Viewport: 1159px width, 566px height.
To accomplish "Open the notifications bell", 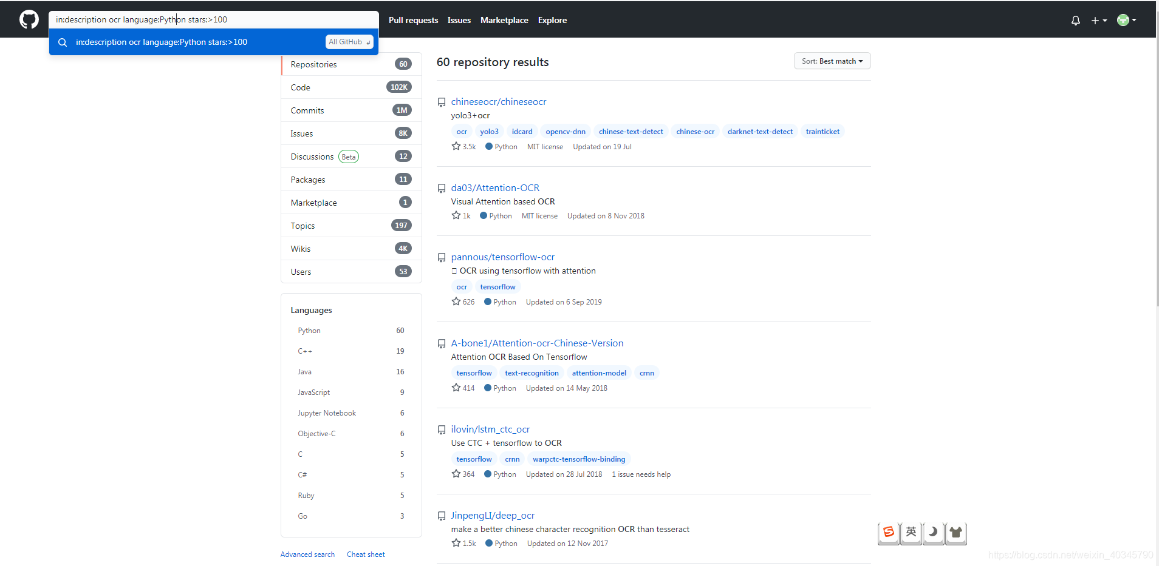I will click(x=1075, y=20).
